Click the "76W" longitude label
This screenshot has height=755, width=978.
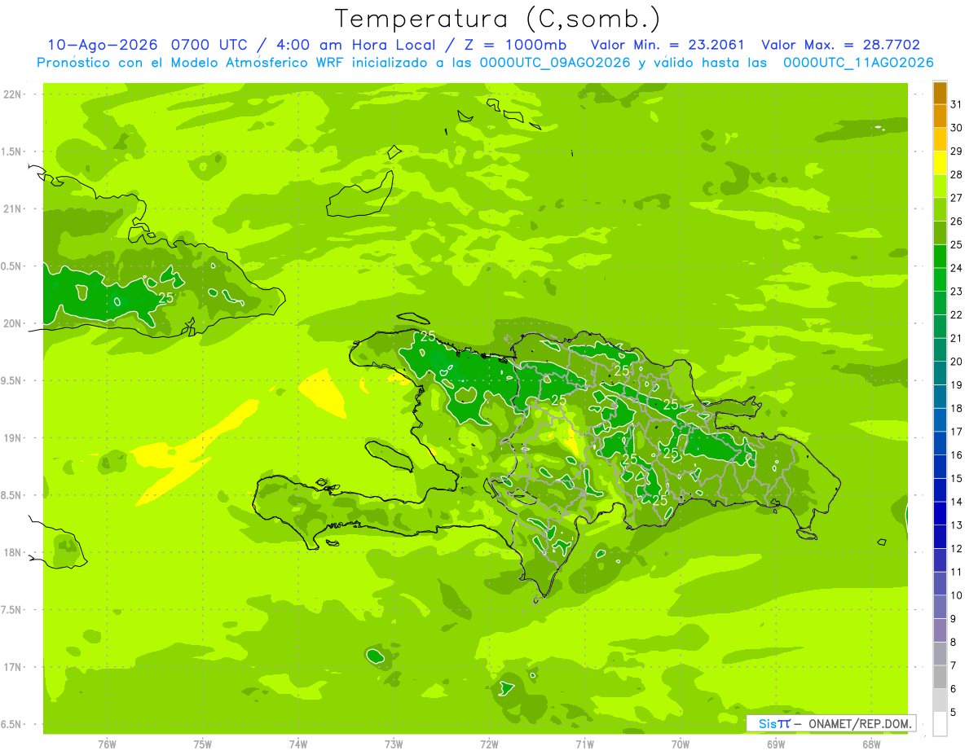pos(107,744)
